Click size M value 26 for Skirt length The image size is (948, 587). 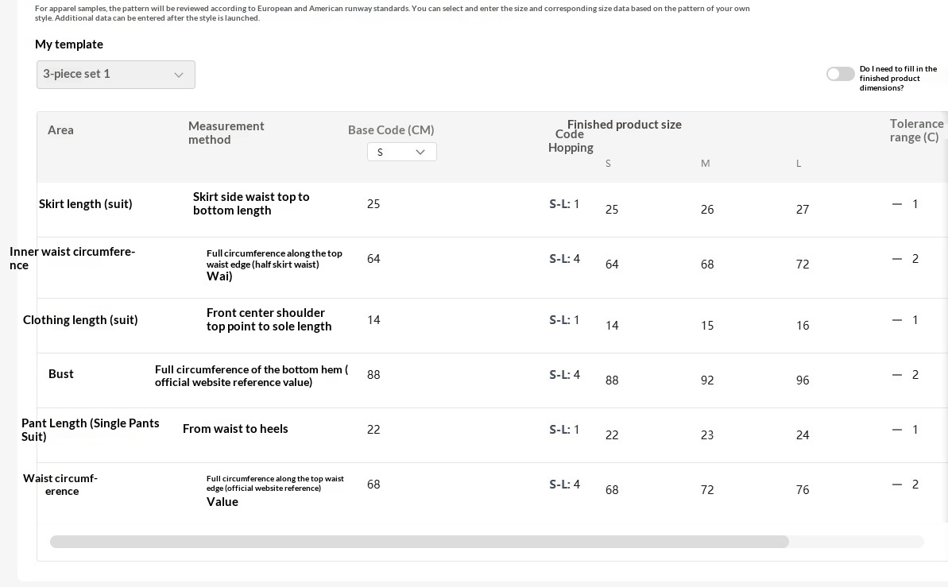(x=707, y=210)
